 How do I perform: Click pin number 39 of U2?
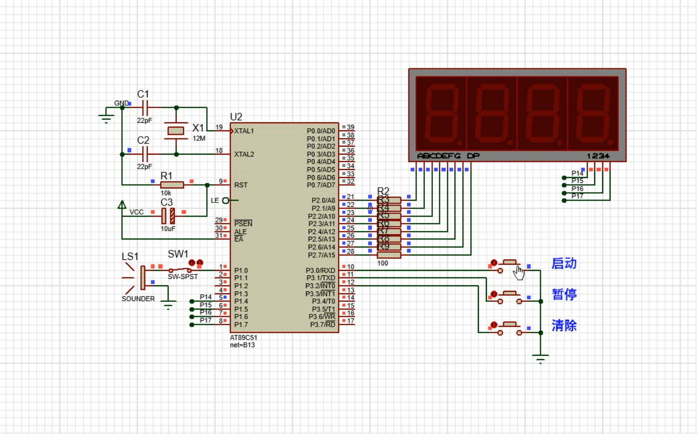(x=350, y=127)
